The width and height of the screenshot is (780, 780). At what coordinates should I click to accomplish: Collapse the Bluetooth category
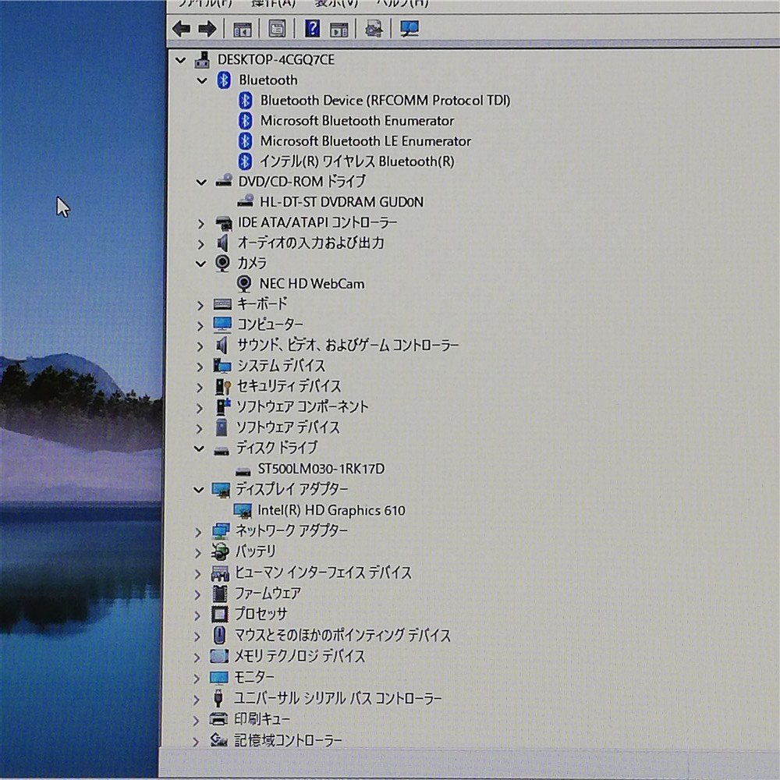tap(203, 80)
